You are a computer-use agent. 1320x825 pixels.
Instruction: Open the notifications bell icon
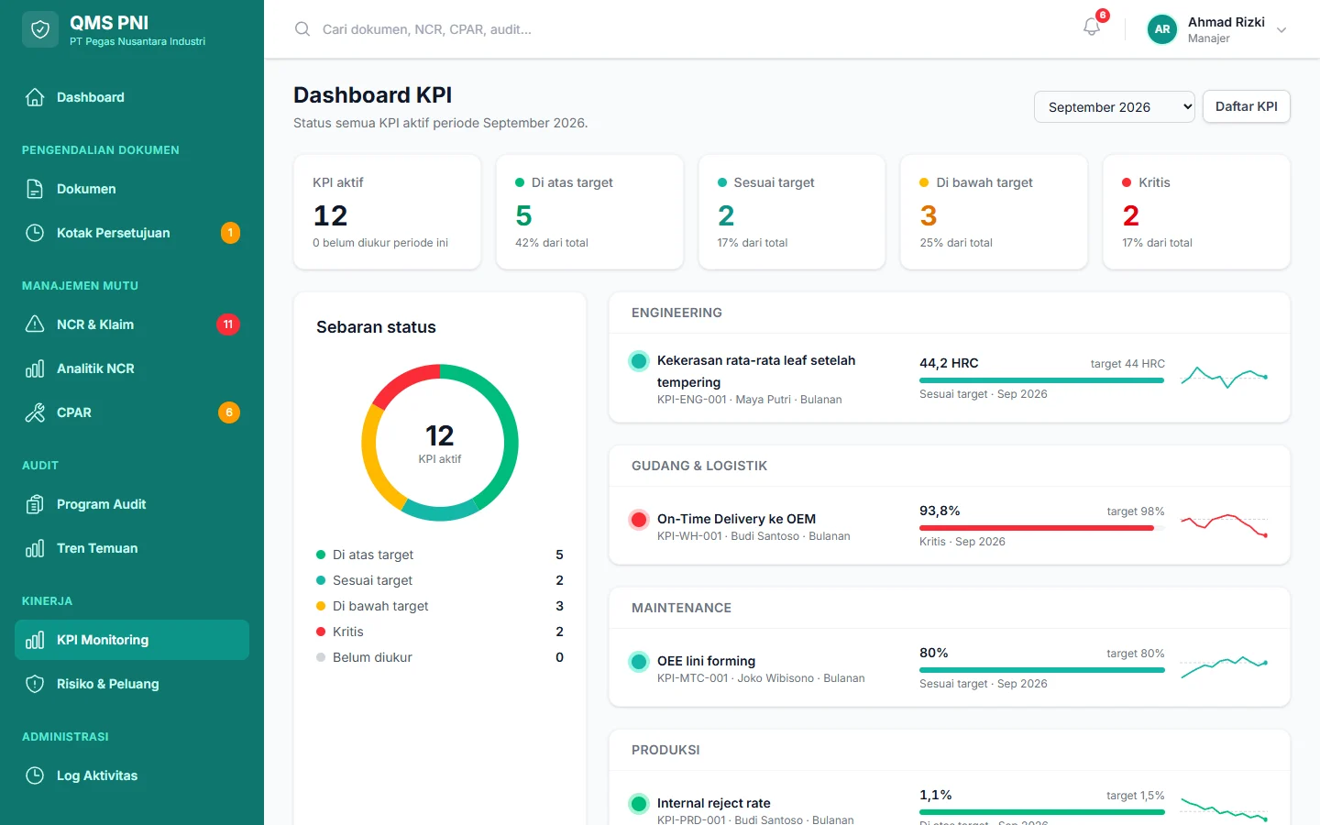tap(1091, 27)
